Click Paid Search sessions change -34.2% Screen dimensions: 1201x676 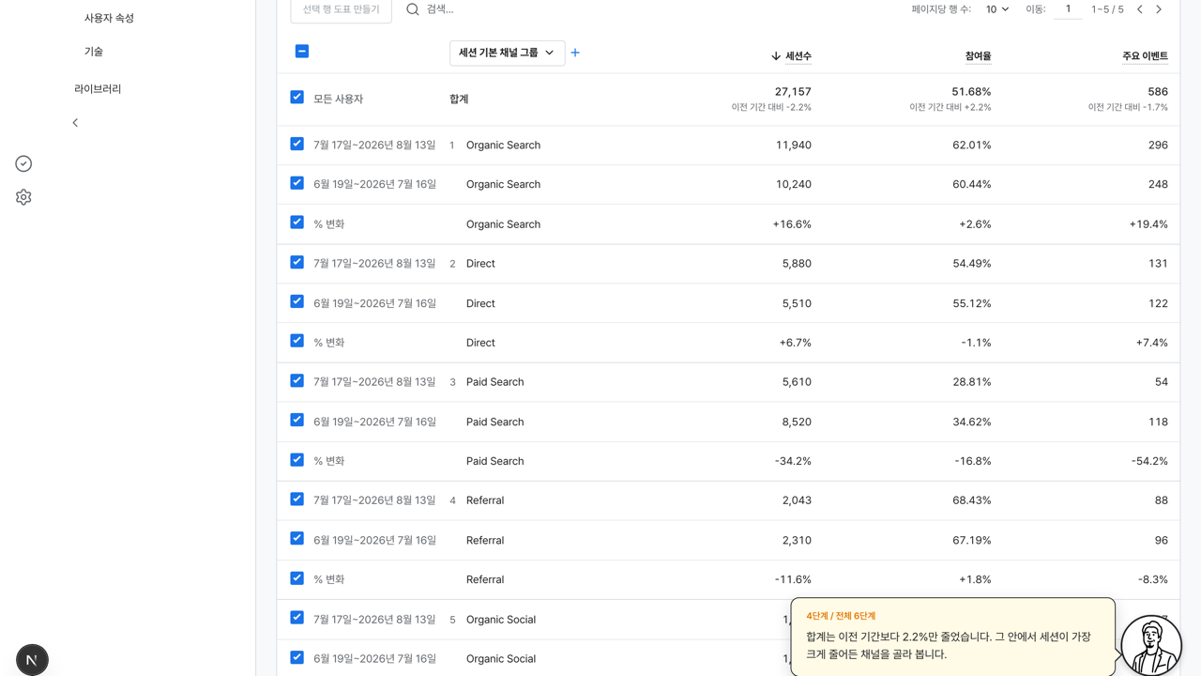793,461
